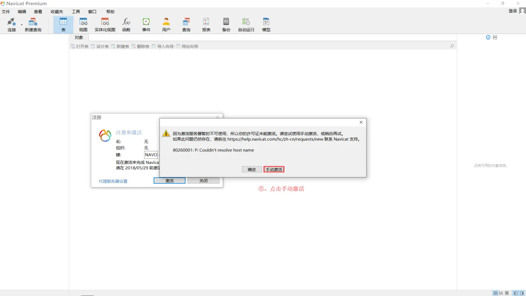Click the yellow warning icon in error dialog
526x296 pixels.
pos(166,134)
